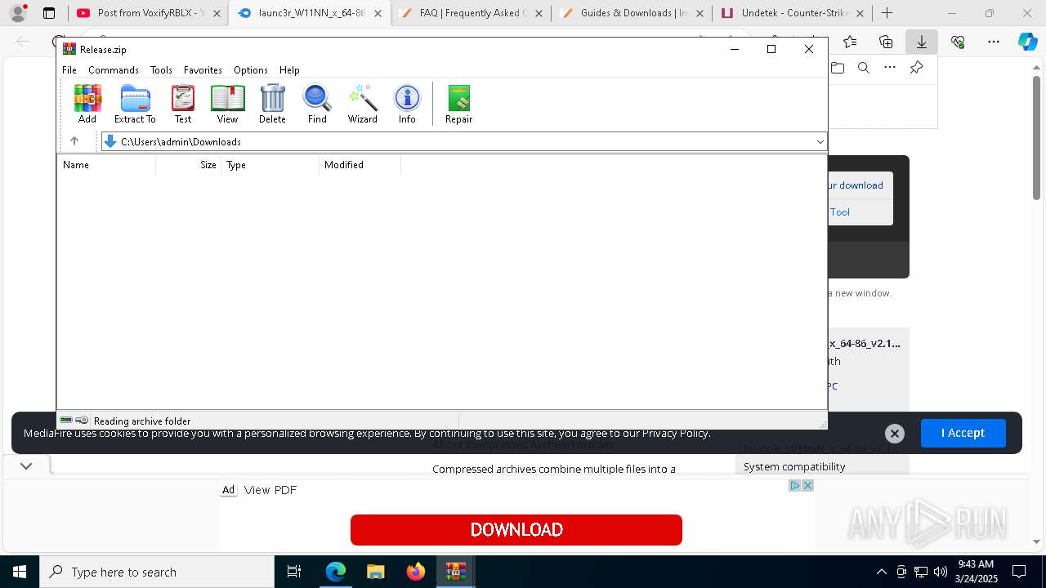Sort list by Name column header
The image size is (1046, 588).
tap(107, 165)
